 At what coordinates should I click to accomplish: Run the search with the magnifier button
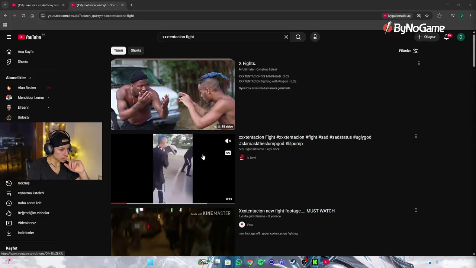tap(298, 37)
